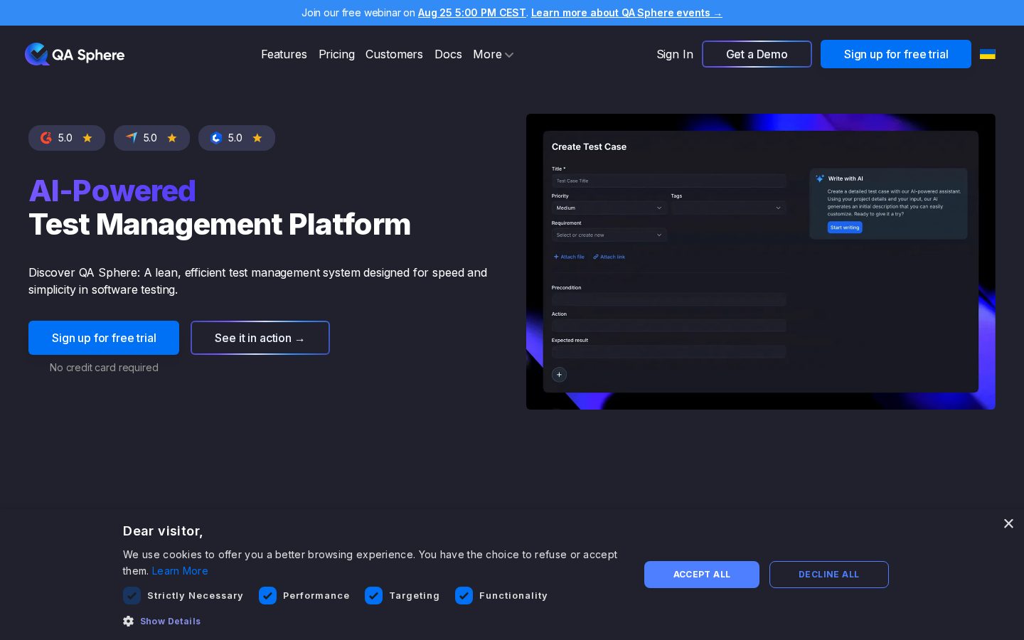Expand Show Details in cookie banner
The height and width of the screenshot is (640, 1024).
tap(170, 621)
